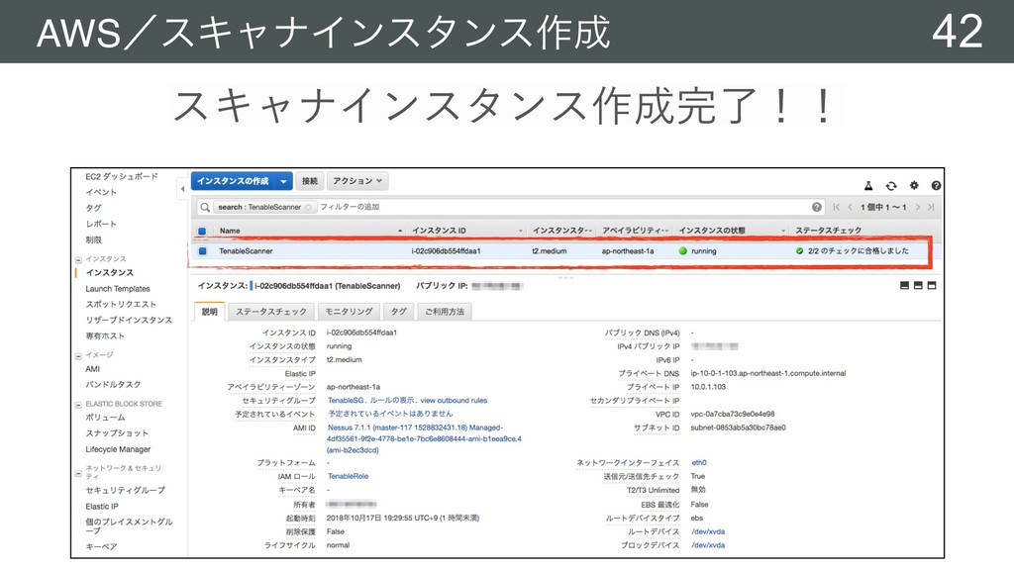The height and width of the screenshot is (570, 1014).
Task: Collapse the left navigation sidebar
Action: click(x=182, y=189)
